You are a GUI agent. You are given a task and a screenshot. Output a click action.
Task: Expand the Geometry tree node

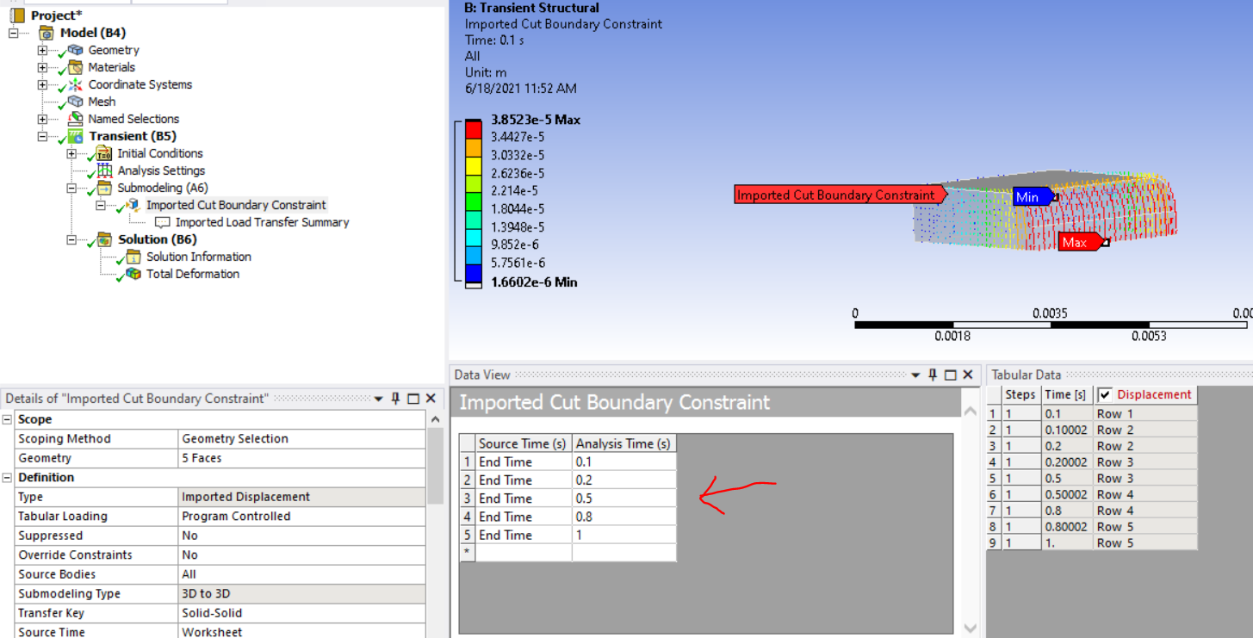pos(42,50)
